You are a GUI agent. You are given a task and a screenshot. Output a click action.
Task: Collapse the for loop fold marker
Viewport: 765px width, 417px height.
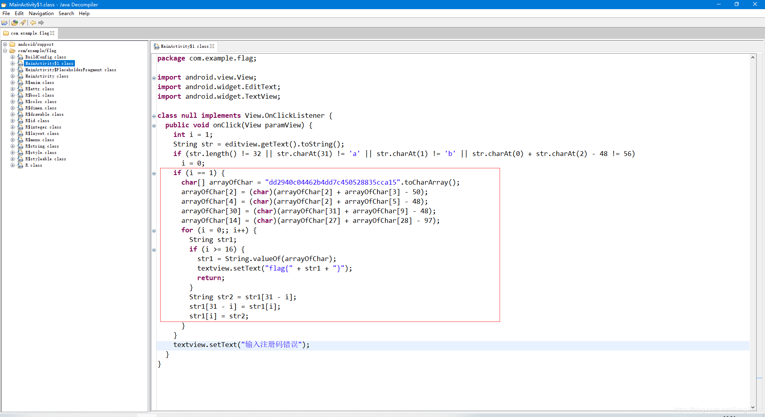click(x=154, y=231)
